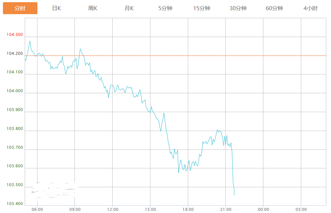331x213 pixels.
Task: Switch to the 5分钟 interval tab
Action: [165, 8]
